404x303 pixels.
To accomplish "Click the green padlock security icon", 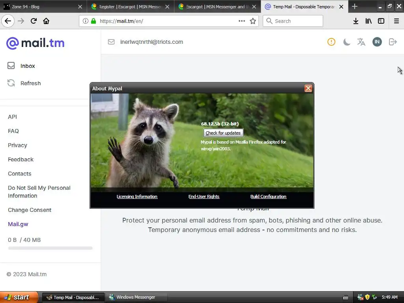I will 93,21.
